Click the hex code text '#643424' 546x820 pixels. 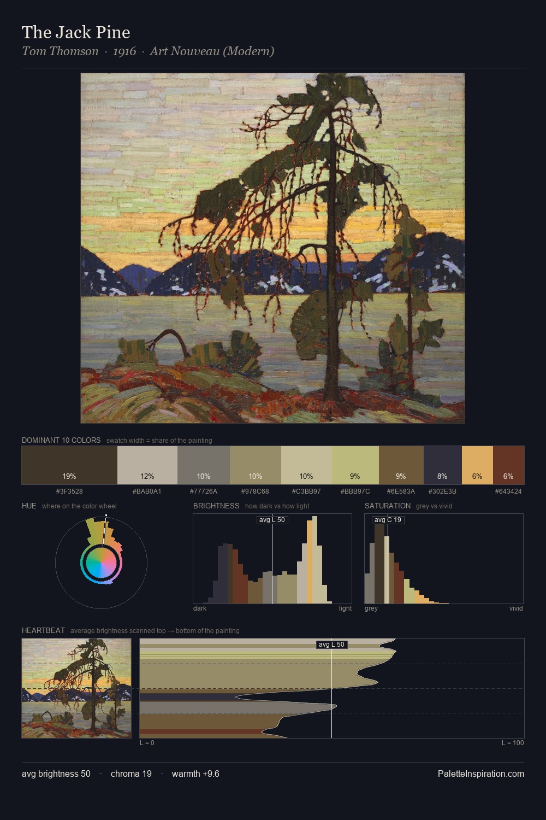(508, 491)
